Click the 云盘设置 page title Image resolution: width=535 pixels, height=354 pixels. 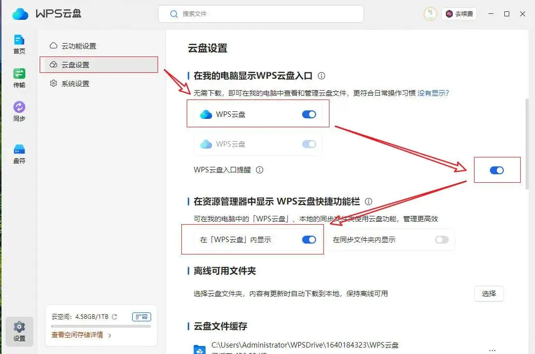[208, 49]
